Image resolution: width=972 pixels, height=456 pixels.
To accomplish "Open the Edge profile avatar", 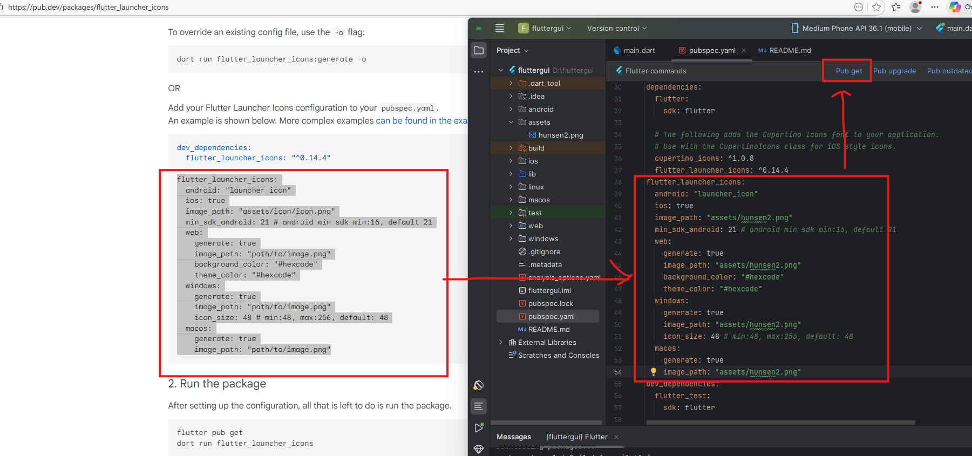I will [x=915, y=7].
